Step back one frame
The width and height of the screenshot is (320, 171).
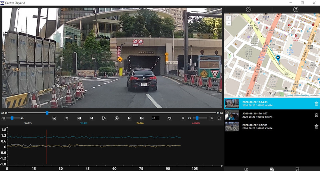[x=92, y=118]
